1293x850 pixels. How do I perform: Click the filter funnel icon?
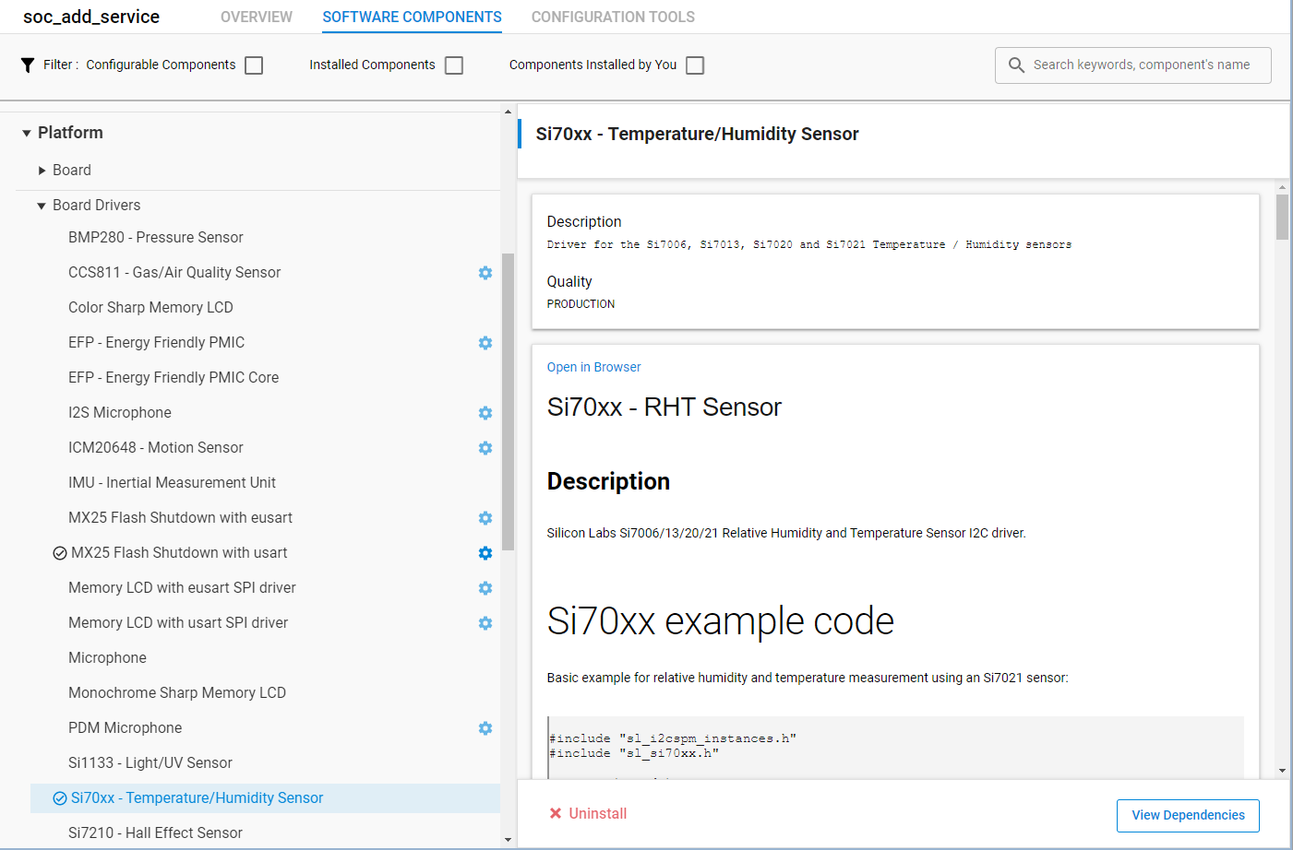pos(28,65)
